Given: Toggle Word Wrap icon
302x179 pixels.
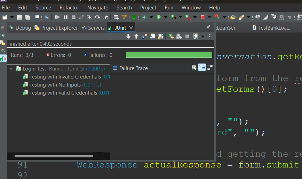Looking at the screenshot, I should 273,17.
